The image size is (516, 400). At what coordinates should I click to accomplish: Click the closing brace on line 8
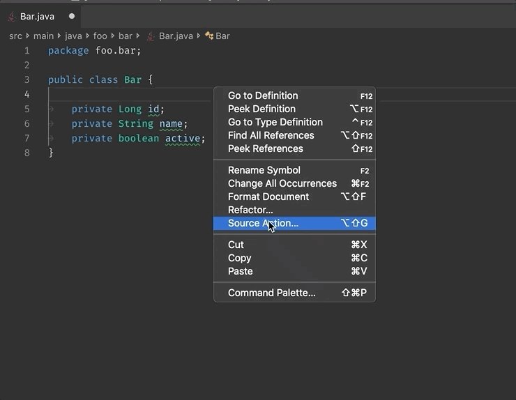[x=51, y=153]
